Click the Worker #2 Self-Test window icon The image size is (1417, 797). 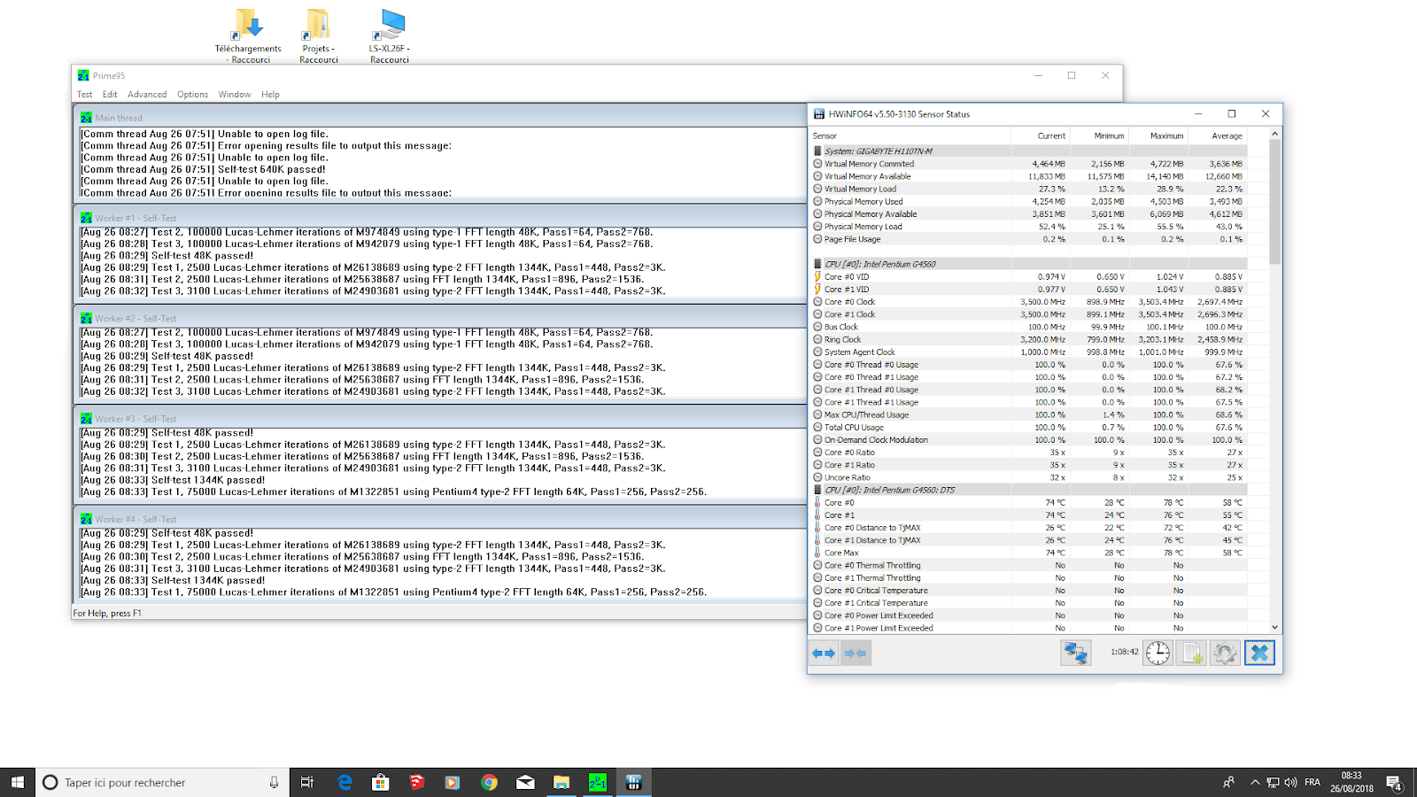pos(87,318)
